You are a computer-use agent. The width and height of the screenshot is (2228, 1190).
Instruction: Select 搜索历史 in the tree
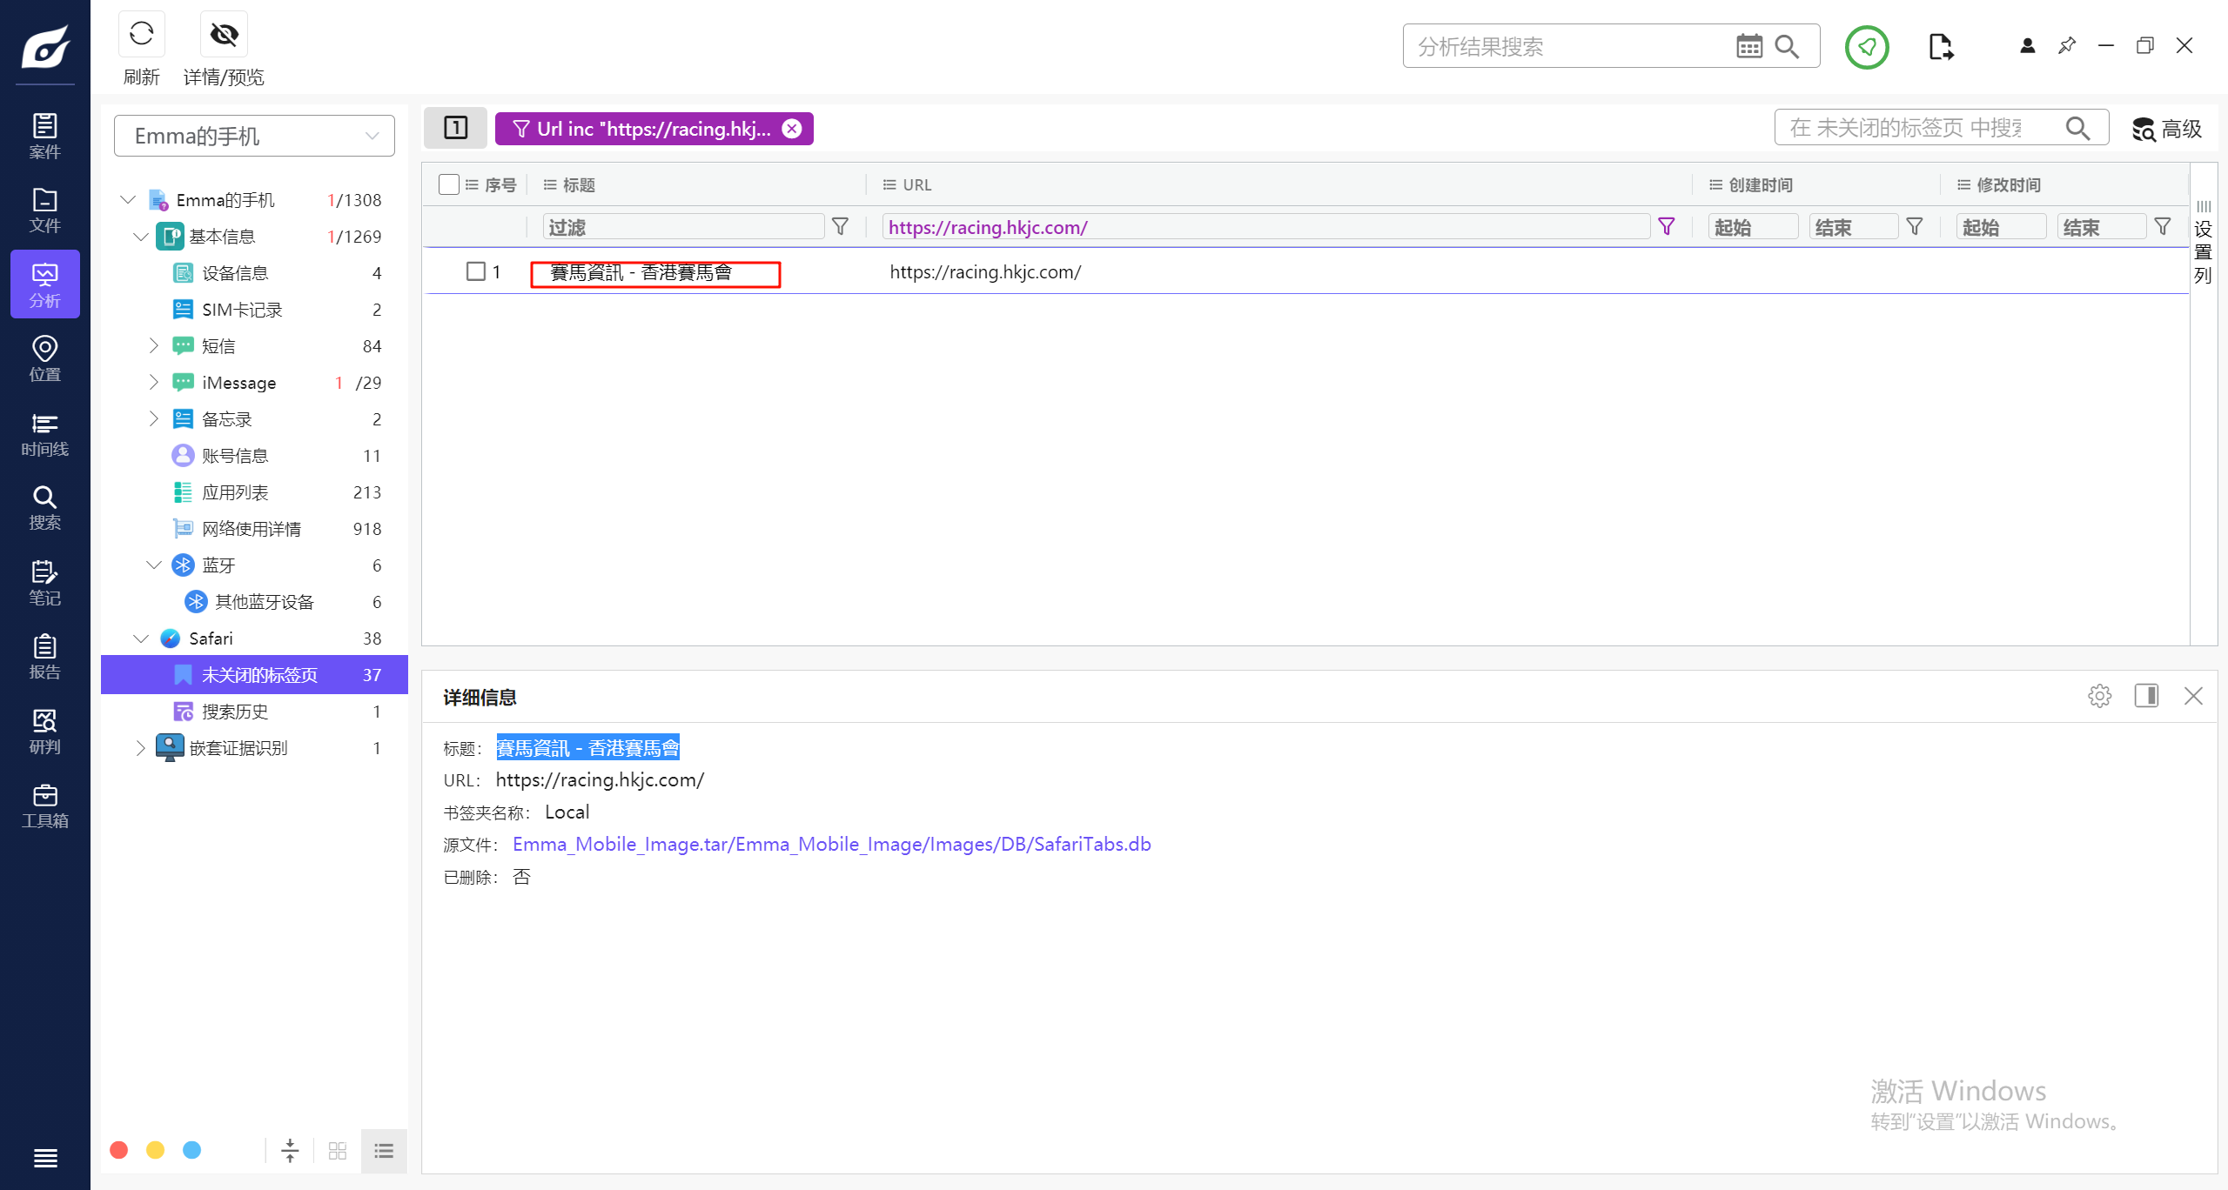pyautogui.click(x=235, y=712)
